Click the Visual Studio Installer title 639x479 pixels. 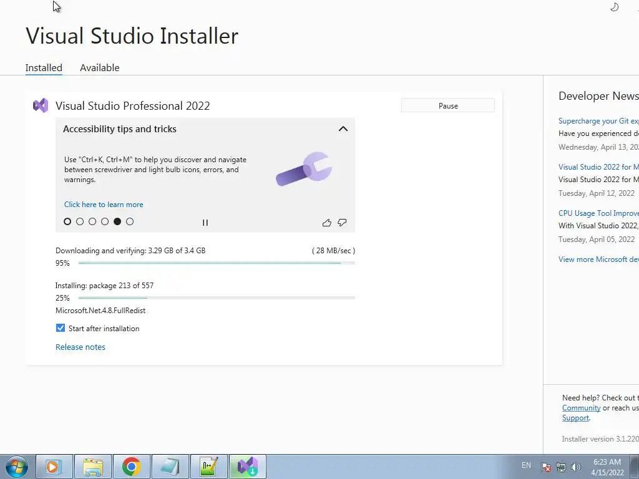[x=132, y=36]
